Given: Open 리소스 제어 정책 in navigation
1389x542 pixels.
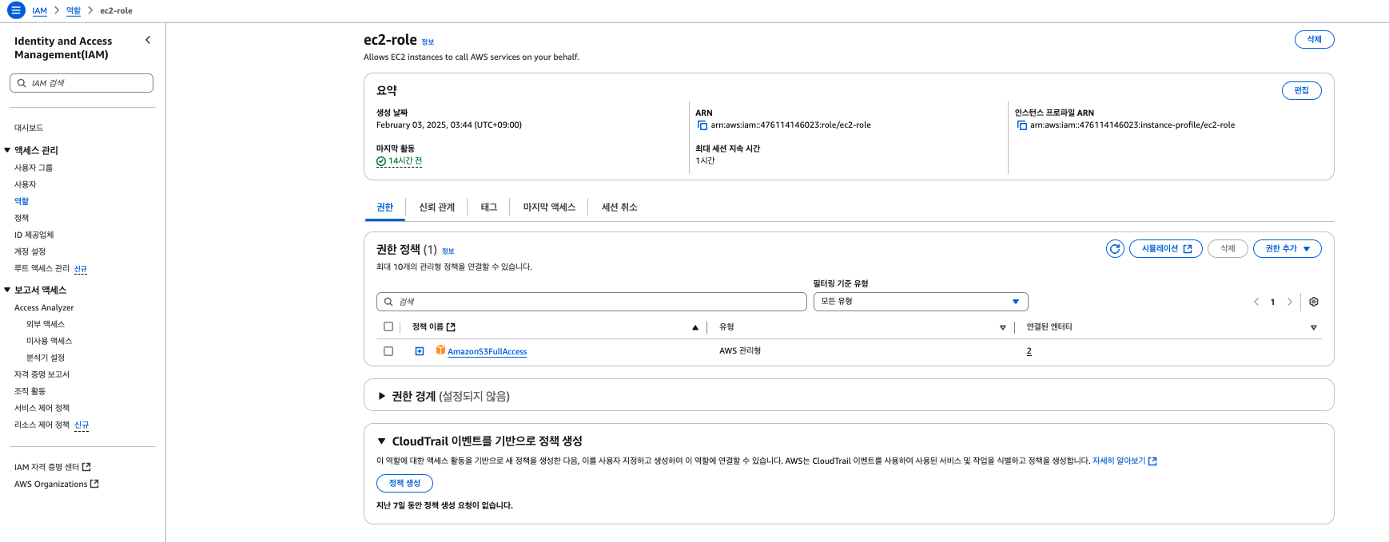Looking at the screenshot, I should (42, 425).
